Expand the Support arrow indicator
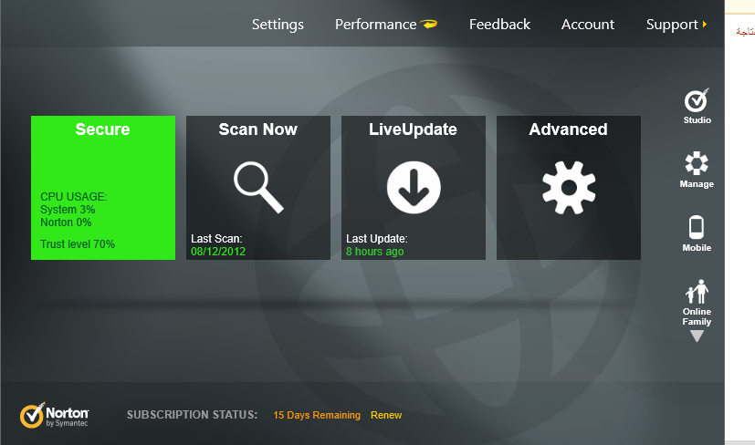Screen dimensions: 755x445 click(x=705, y=24)
